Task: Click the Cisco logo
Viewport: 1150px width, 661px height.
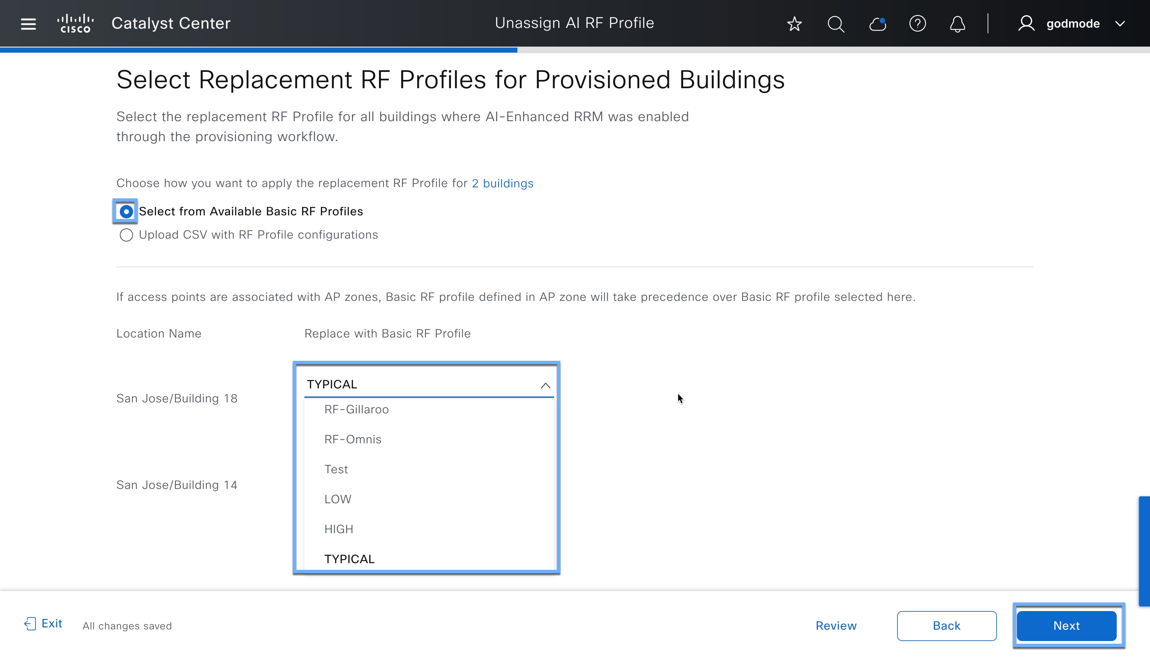Action: [x=75, y=23]
